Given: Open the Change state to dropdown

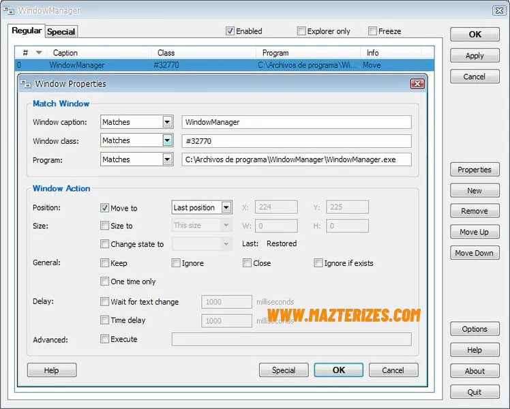Looking at the screenshot, I should [x=226, y=244].
